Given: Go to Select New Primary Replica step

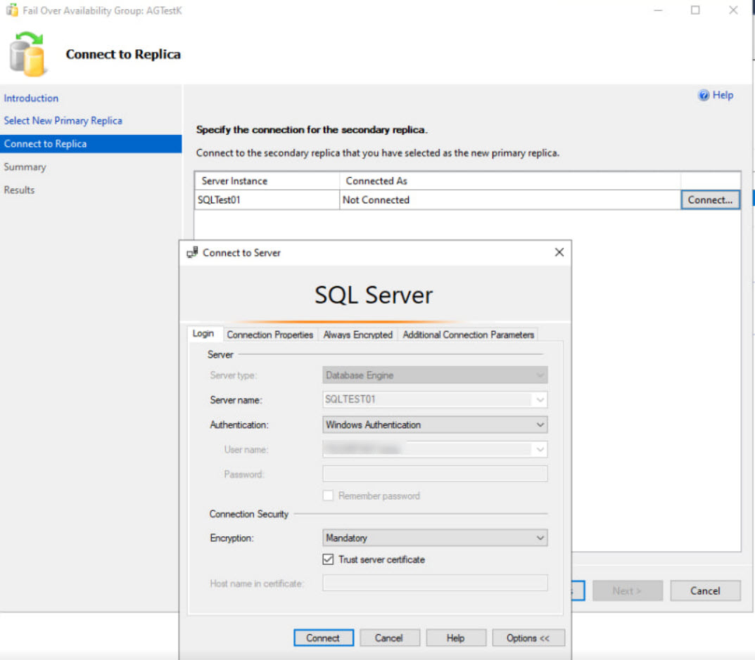Looking at the screenshot, I should [x=63, y=121].
